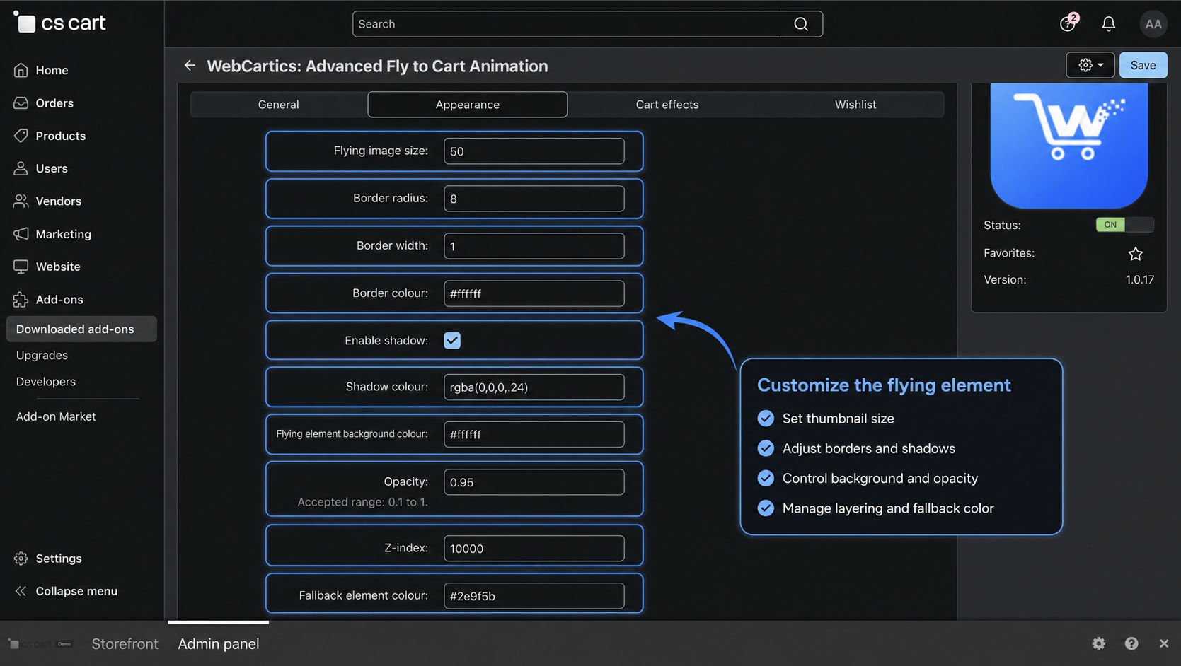
Task: Click the page title WebCartics heading
Action: (x=377, y=66)
